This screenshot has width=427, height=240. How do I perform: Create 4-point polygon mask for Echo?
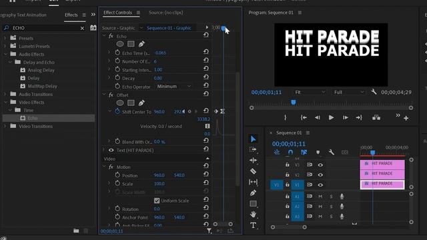[131, 44]
